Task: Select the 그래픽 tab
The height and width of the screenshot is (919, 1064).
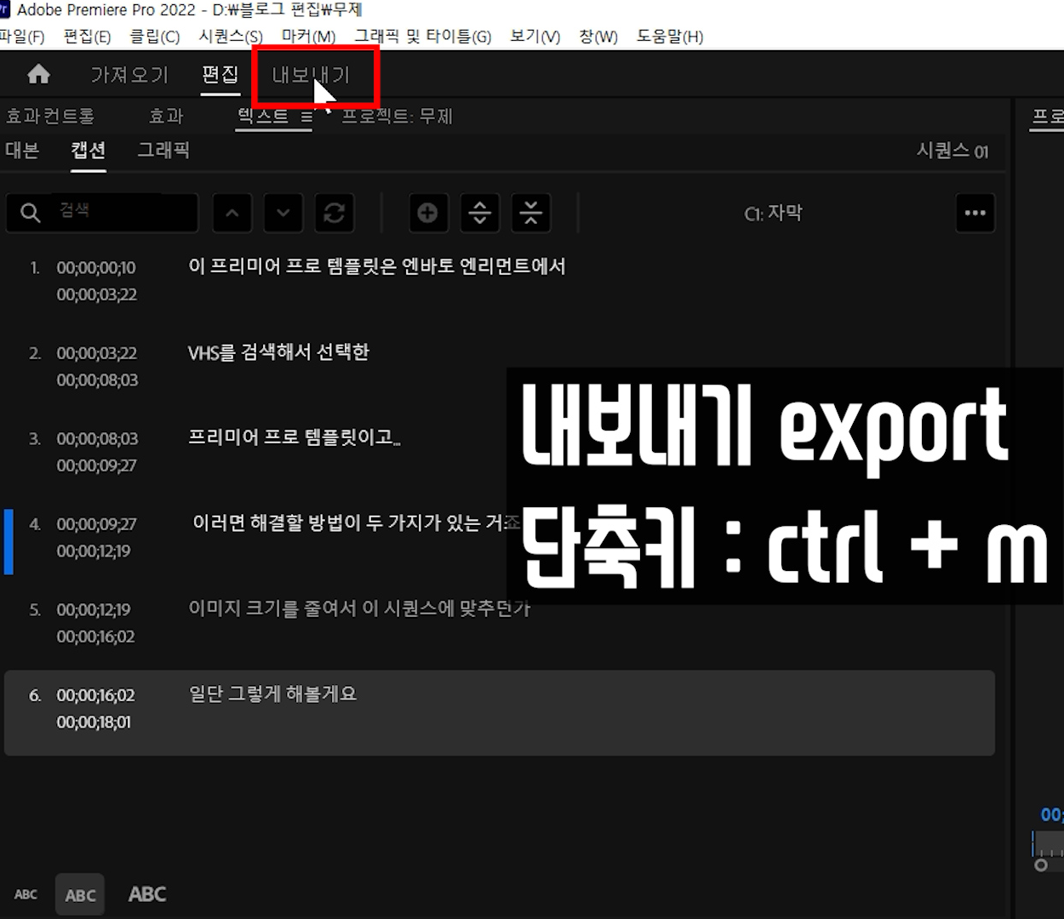Action: tap(163, 151)
